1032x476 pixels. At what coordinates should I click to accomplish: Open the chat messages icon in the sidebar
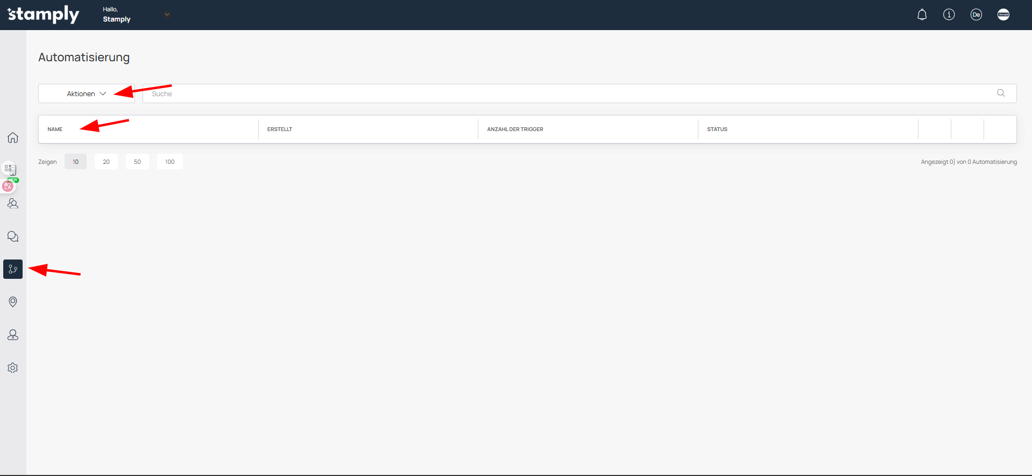pyautogui.click(x=13, y=236)
